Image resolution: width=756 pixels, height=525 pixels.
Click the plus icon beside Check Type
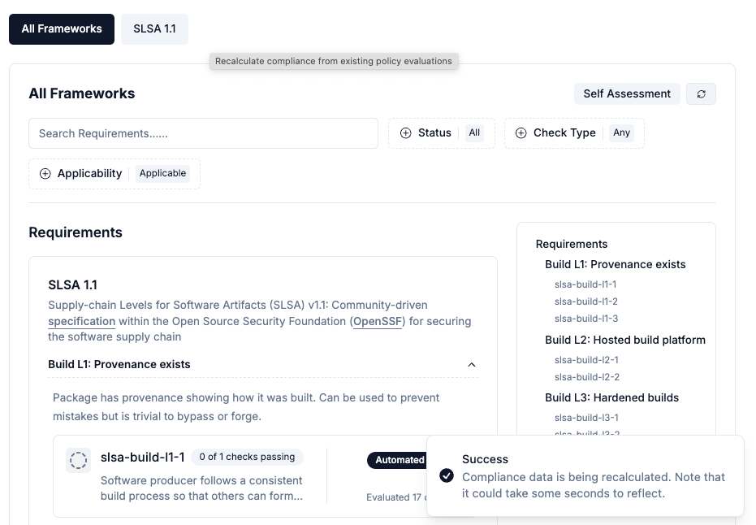(521, 133)
